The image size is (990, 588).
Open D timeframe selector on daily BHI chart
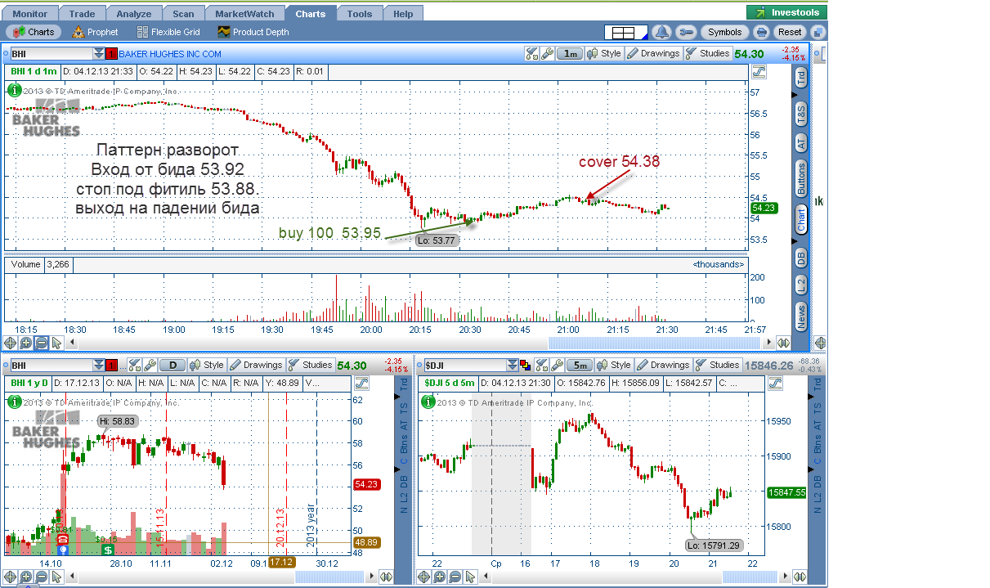pos(172,365)
